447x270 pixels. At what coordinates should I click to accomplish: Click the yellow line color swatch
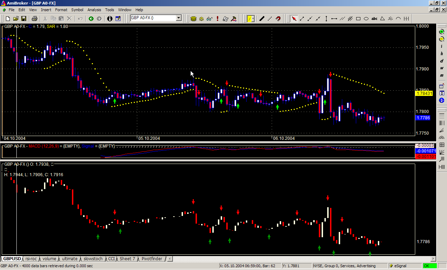pyautogui.click(x=250, y=18)
